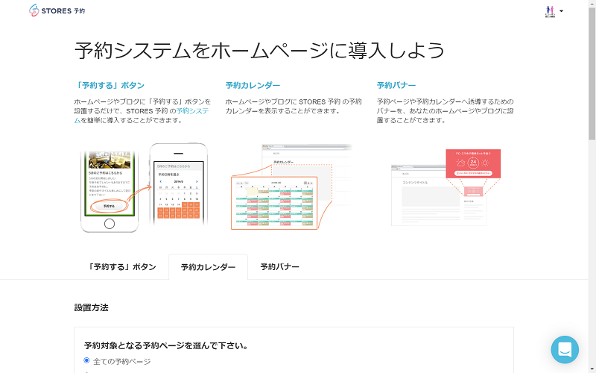Image resolution: width=596 pixels, height=373 pixels.
Task: Switch to the 予約バナー tab
Action: [x=279, y=267]
